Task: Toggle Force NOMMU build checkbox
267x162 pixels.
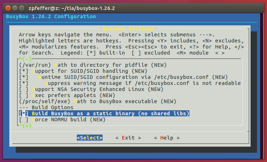Action: pyautogui.click(x=24, y=120)
